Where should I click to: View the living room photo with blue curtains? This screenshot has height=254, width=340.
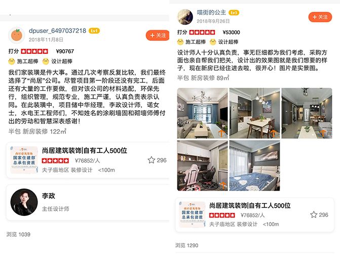(202, 113)
